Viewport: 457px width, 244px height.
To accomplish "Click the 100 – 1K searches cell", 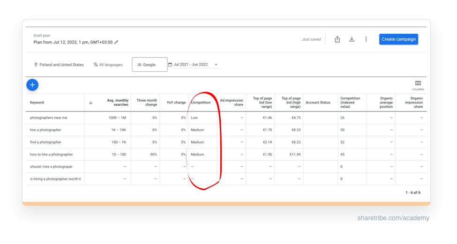I will pos(119,142).
